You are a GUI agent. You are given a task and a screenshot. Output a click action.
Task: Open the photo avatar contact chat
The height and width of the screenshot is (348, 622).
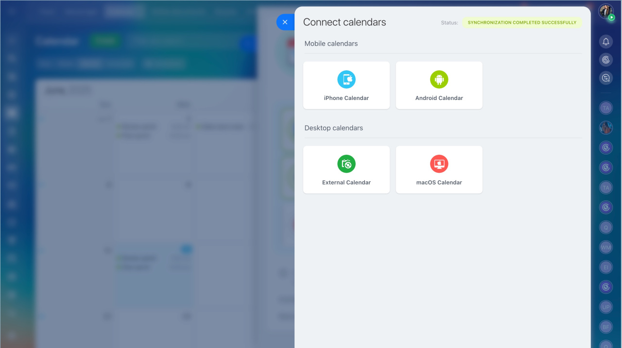point(606,128)
